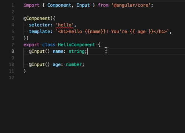Image resolution: width=185 pixels, height=133 pixels.
Task: Click line number 12 in the gutter
Action: click(11, 78)
